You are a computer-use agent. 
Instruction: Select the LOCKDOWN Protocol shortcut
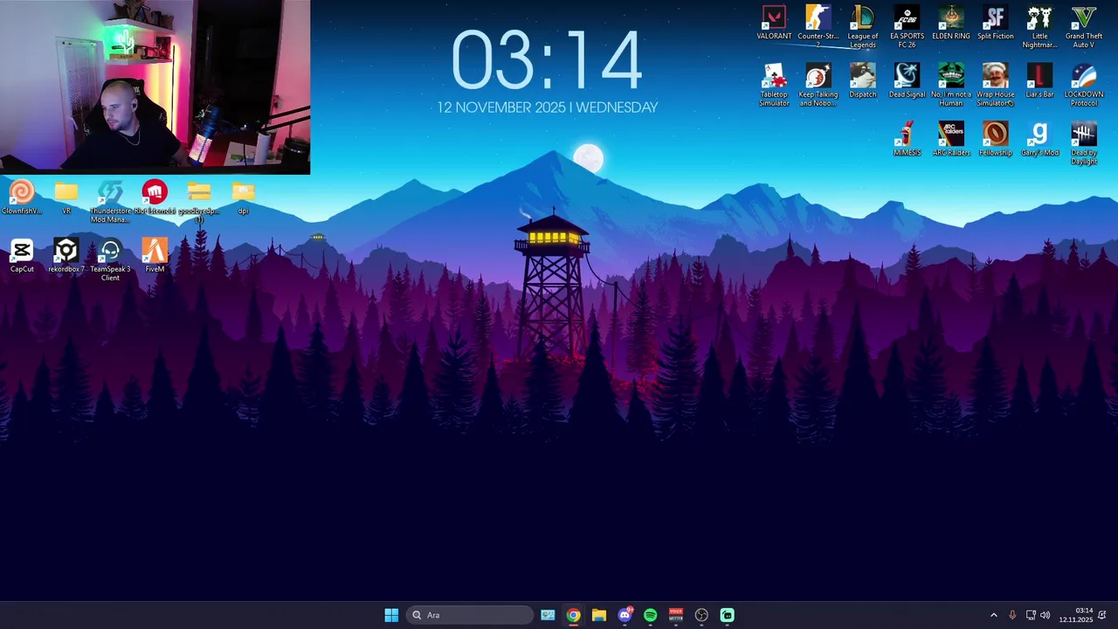click(x=1084, y=85)
